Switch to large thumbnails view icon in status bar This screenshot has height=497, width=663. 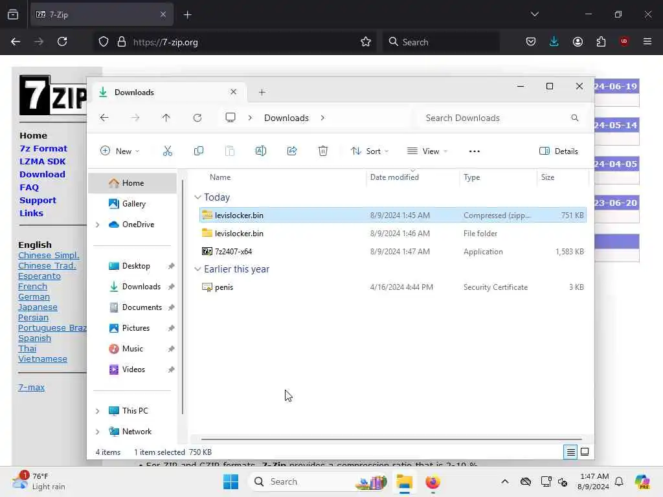[x=585, y=452]
